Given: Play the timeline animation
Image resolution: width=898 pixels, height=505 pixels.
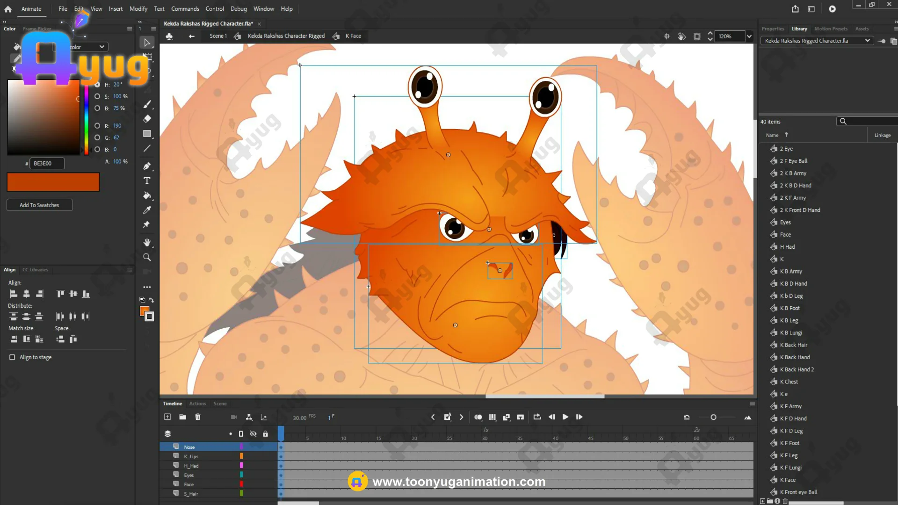Looking at the screenshot, I should pyautogui.click(x=565, y=417).
